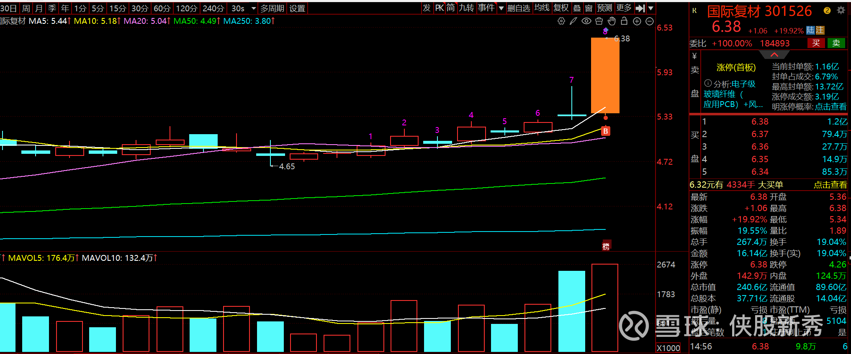This screenshot has height=354, width=851.
Task: Select the 30分 period tab
Action: pyautogui.click(x=140, y=8)
